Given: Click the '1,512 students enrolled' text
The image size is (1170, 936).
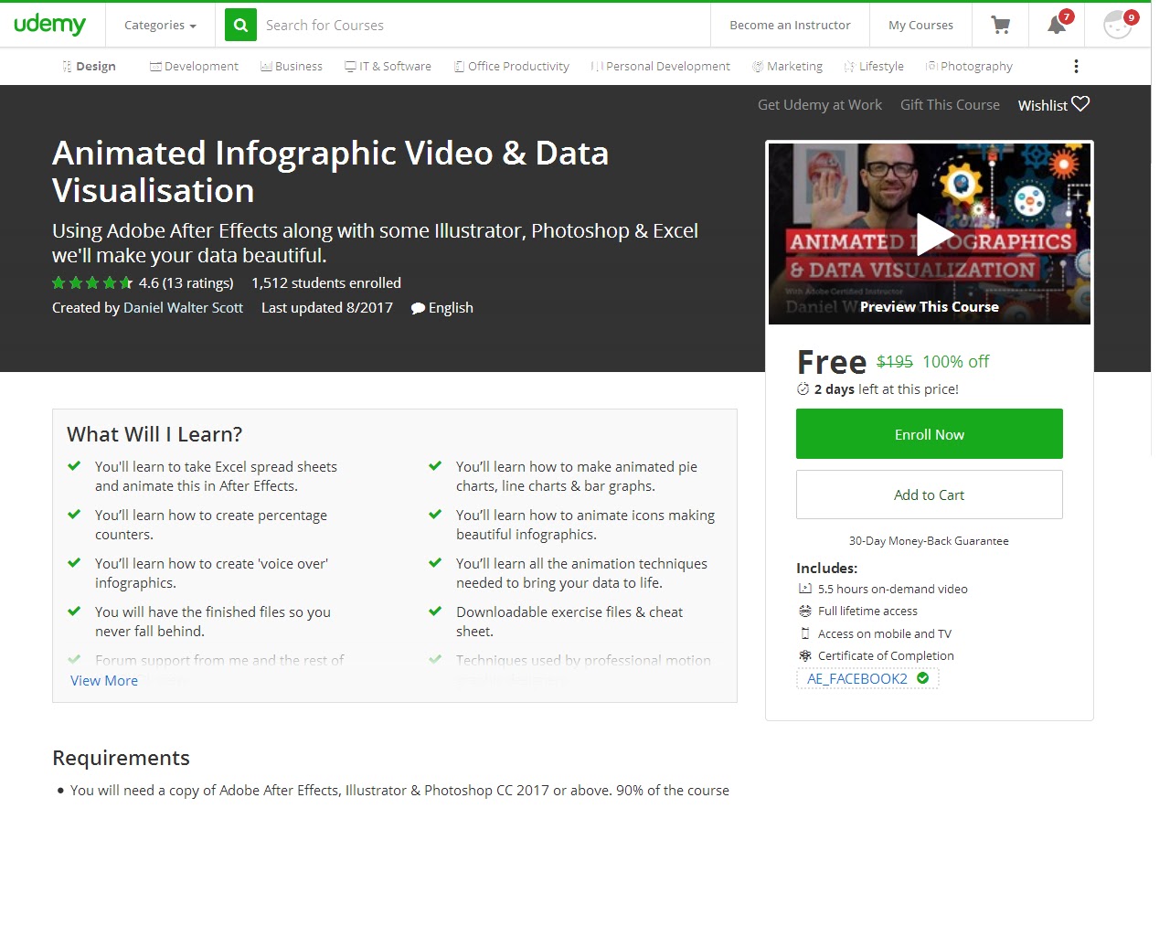Looking at the screenshot, I should pos(326,283).
